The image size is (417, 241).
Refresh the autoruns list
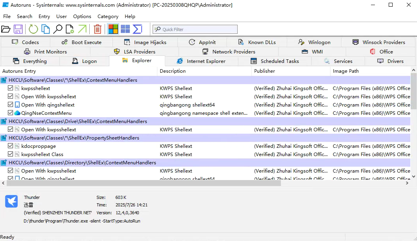tap(33, 29)
